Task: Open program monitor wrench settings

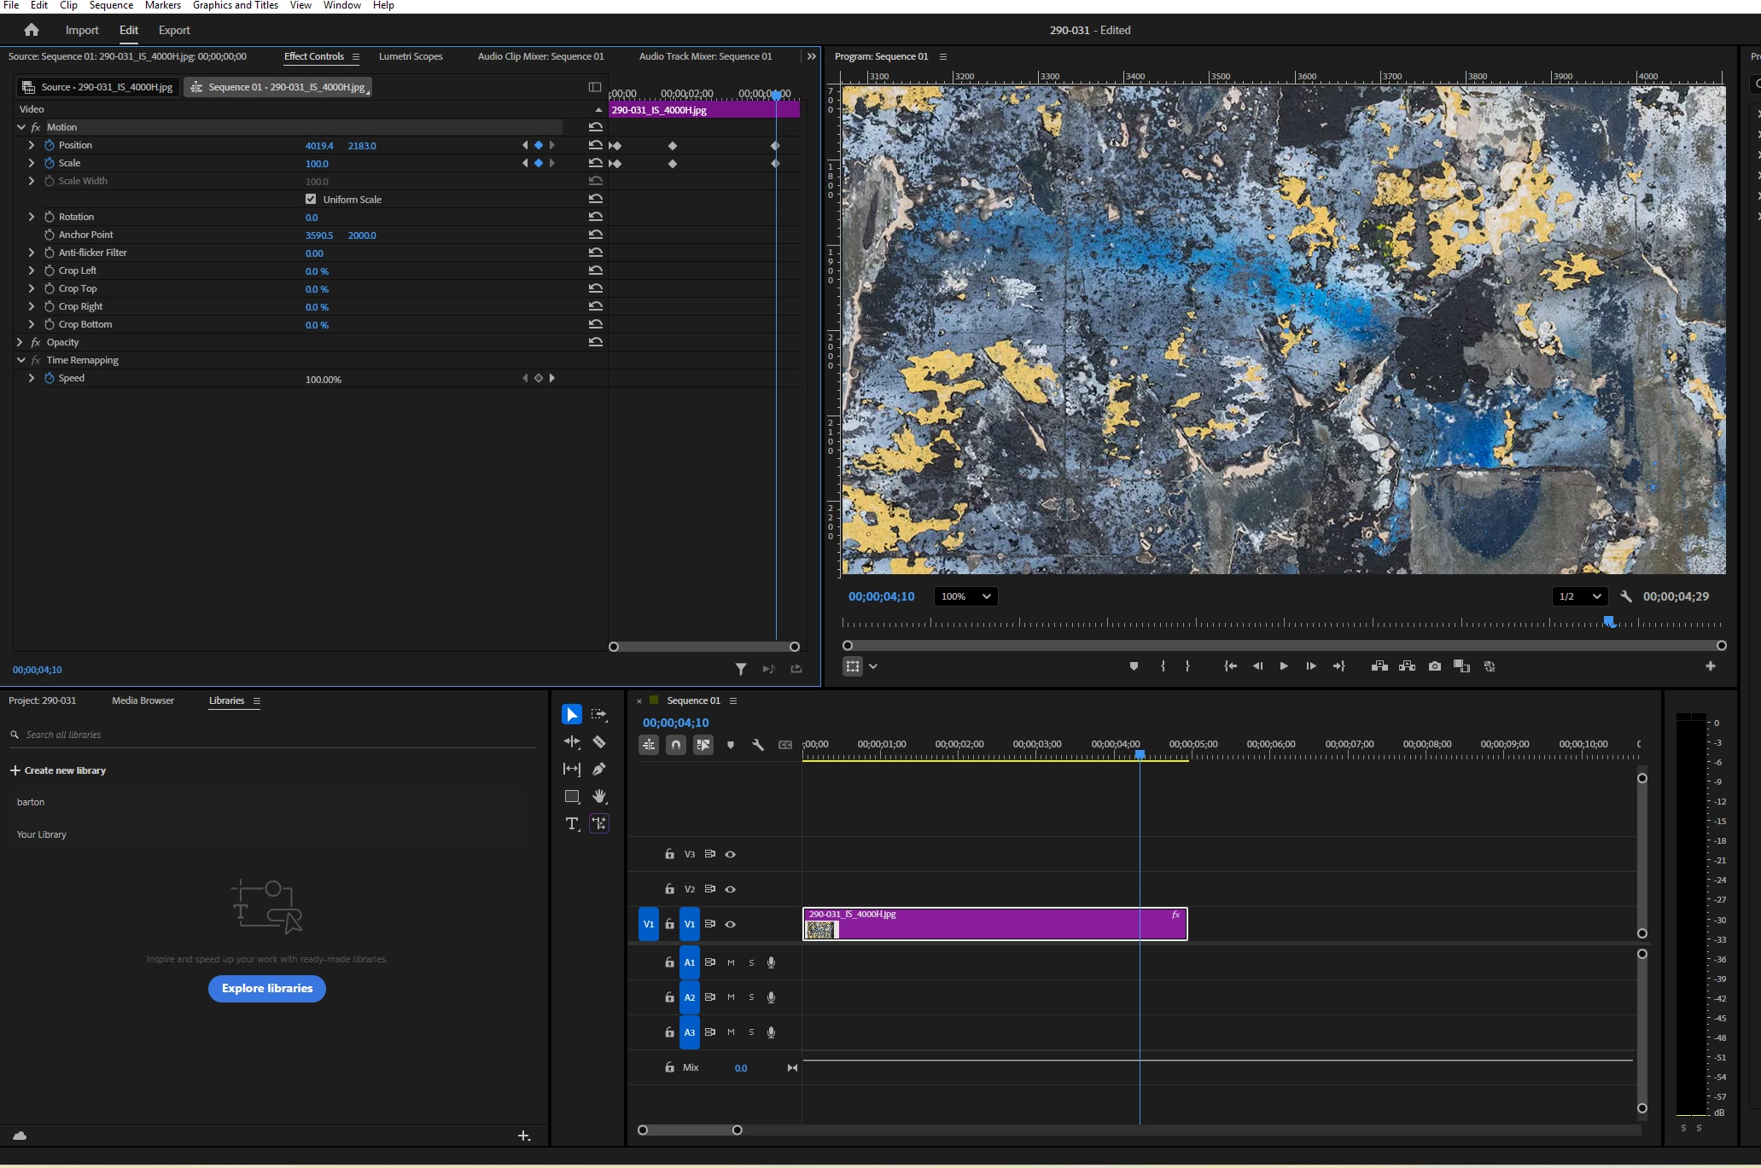Action: click(x=1626, y=597)
